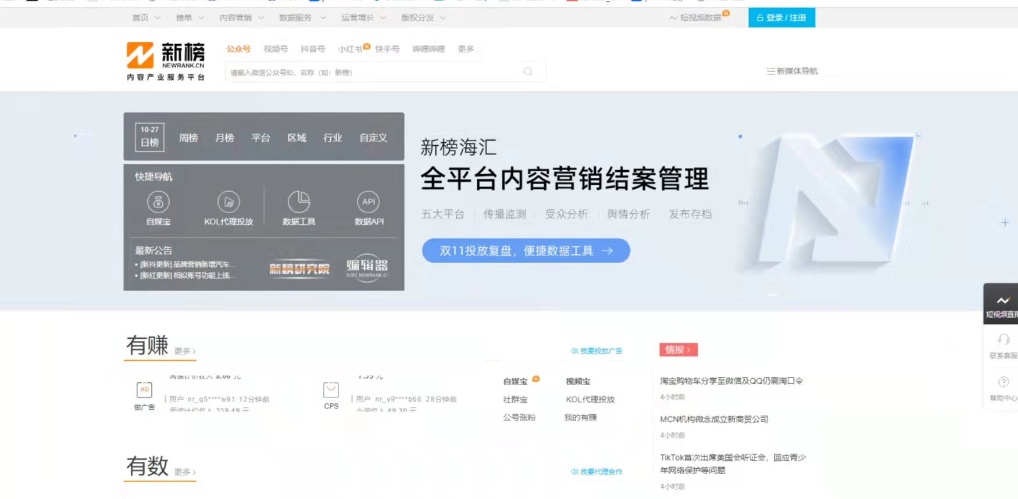
Task: Click the 新榜 NEWRANK logo
Action: click(x=166, y=61)
